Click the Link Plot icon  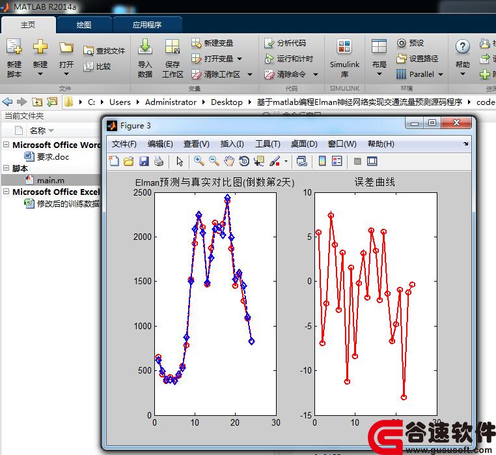[x=302, y=161]
